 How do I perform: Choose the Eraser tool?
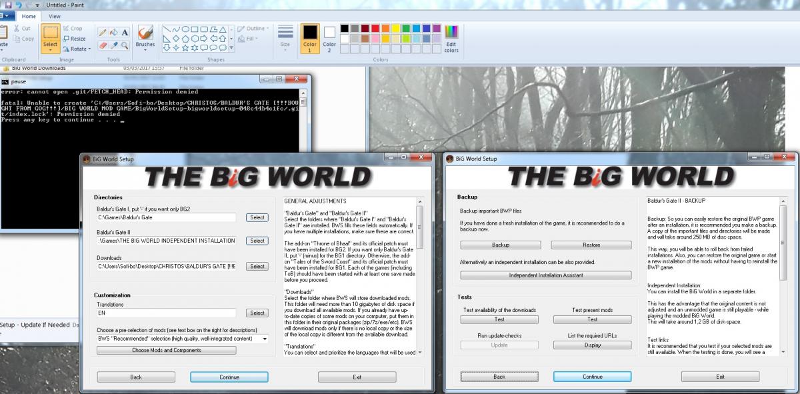coord(103,45)
